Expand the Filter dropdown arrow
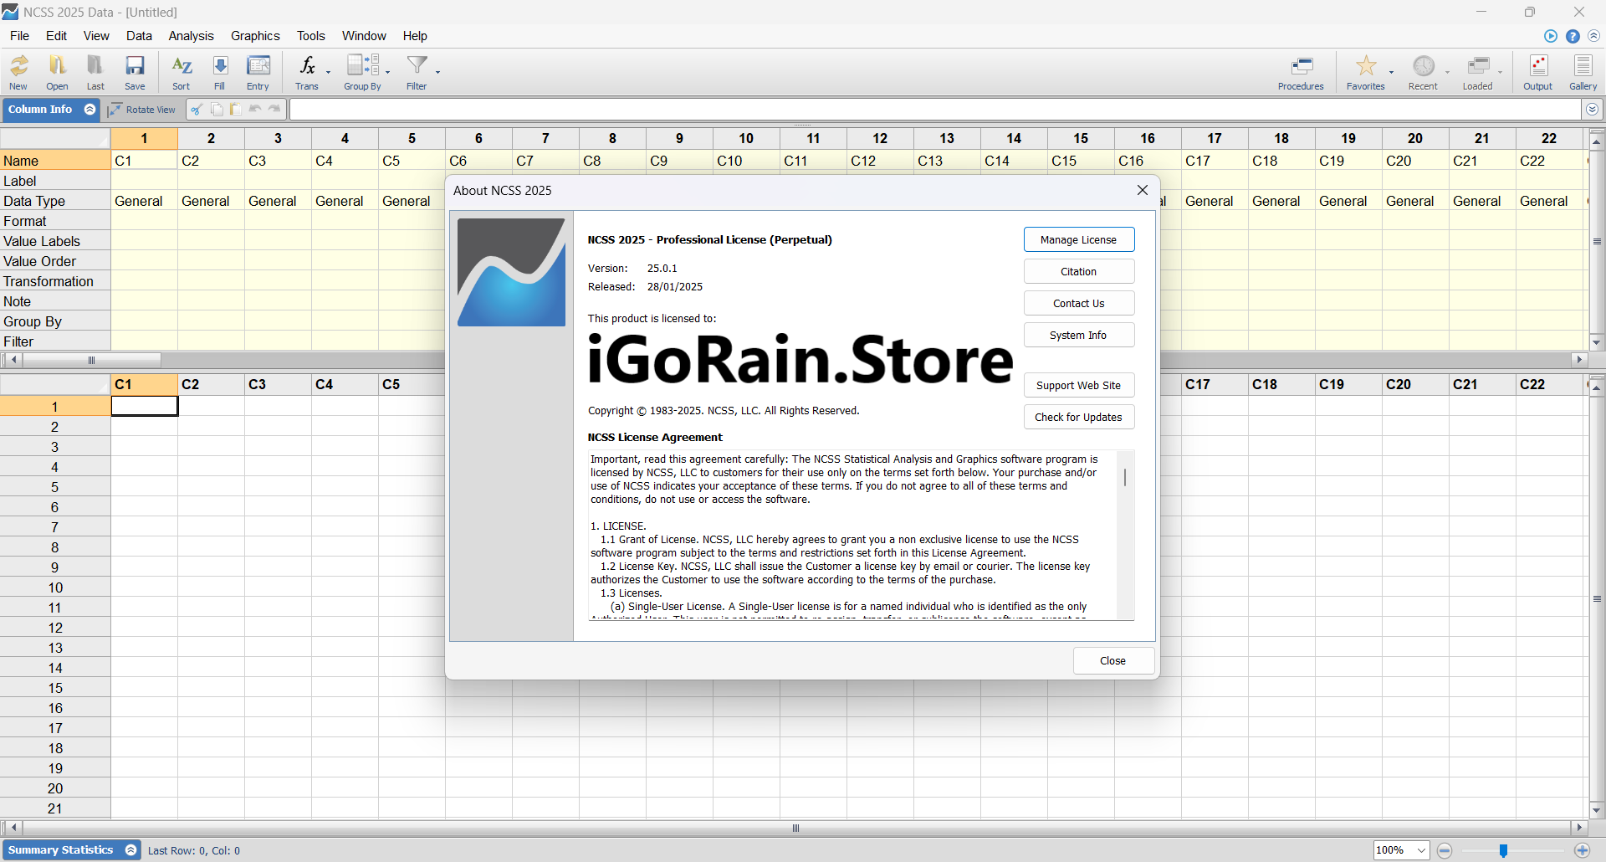Screen dimensions: 1606x862 click(438, 73)
